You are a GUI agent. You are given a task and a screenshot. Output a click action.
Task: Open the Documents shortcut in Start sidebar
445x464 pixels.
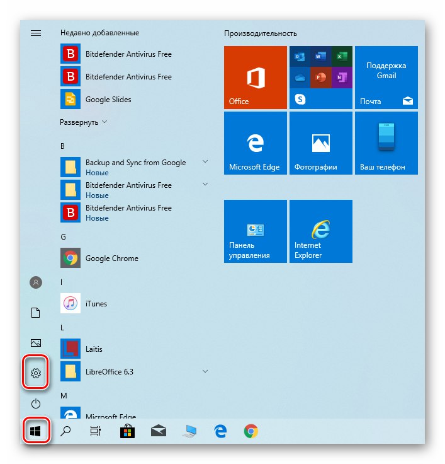[36, 313]
